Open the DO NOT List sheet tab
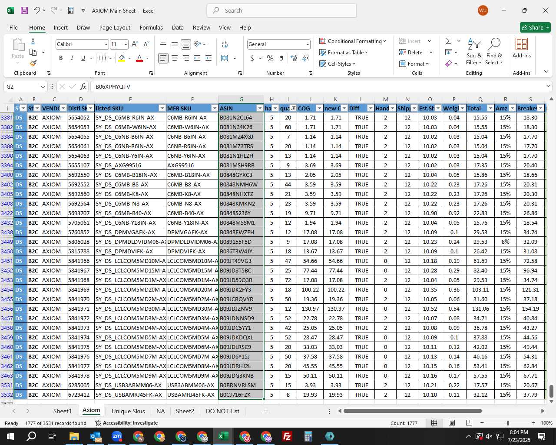The width and height of the screenshot is (556, 445). 222,411
